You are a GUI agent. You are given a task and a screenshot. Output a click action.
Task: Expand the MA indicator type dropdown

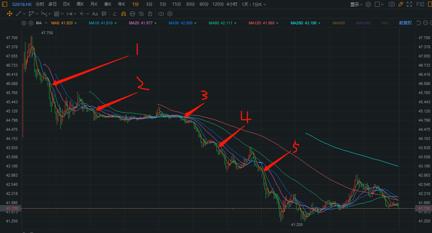click(46, 23)
